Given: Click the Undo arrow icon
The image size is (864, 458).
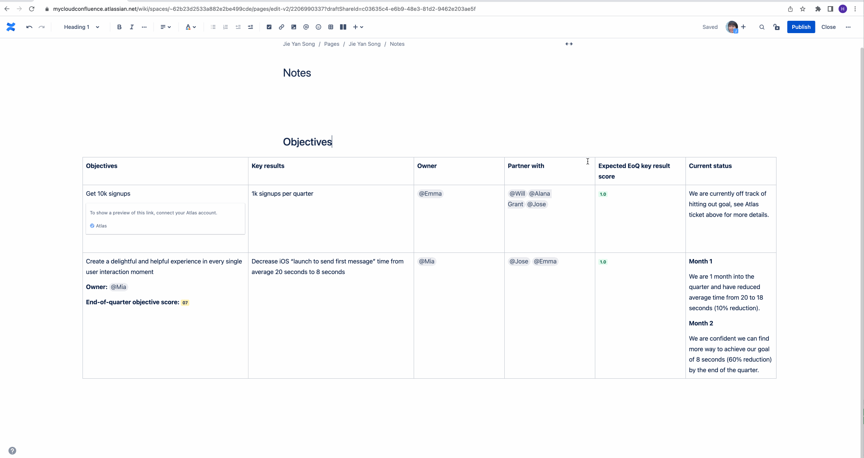Looking at the screenshot, I should pyautogui.click(x=29, y=27).
